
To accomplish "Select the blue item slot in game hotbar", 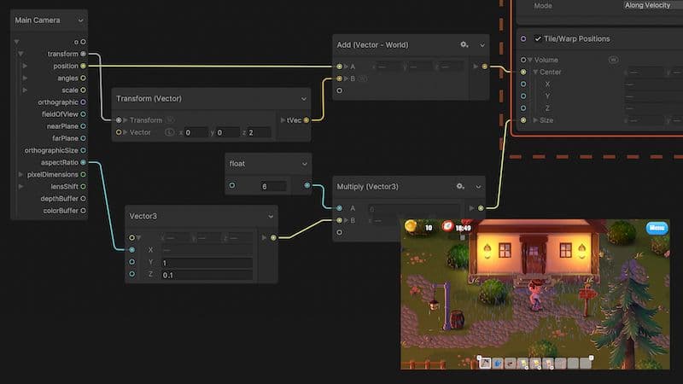I will [498, 364].
